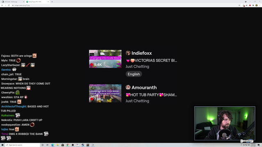262x147 pixels.
Task: Click the Type here to search box
Action: tap(23, 145)
